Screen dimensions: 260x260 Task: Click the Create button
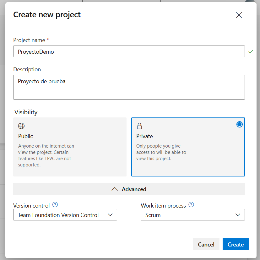[236, 244]
